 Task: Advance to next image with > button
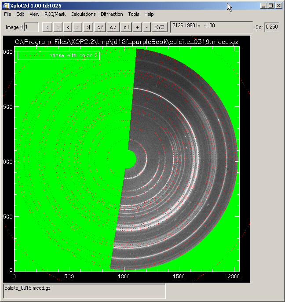pos(77,27)
